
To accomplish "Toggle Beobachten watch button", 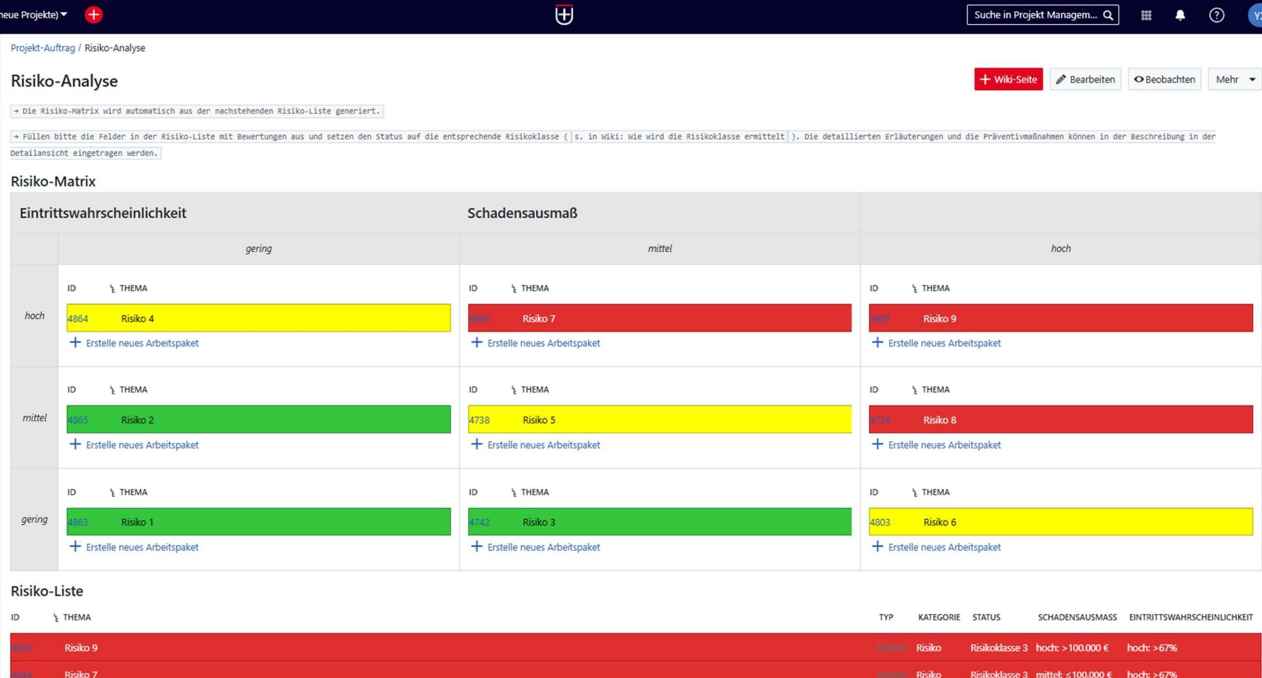I will tap(1165, 79).
